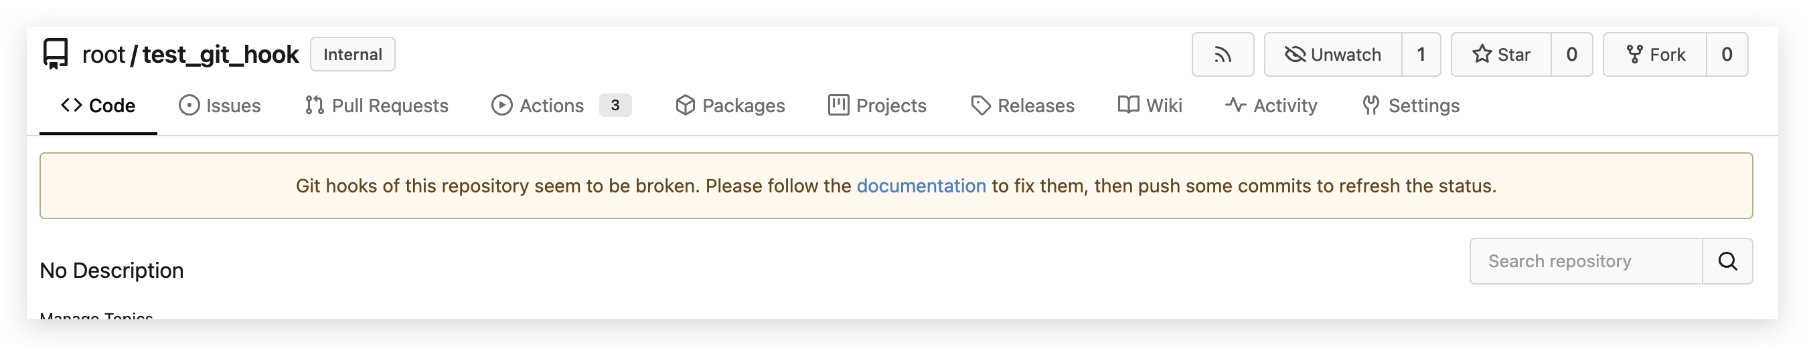Open the Wiki tab

1150,106
